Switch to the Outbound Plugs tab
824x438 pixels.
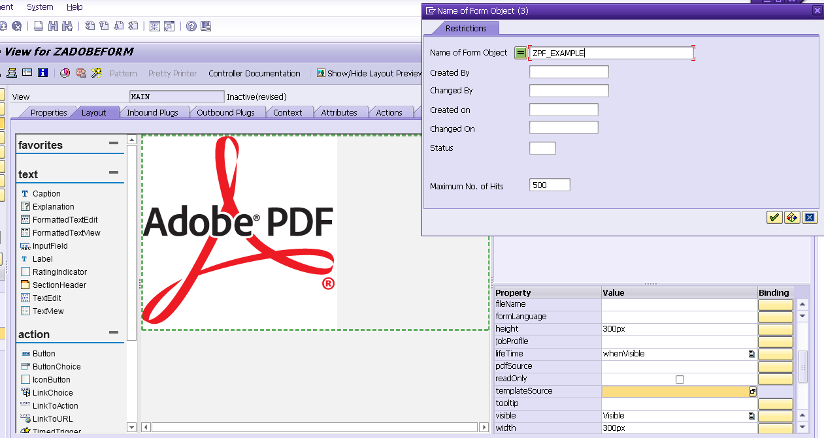225,112
